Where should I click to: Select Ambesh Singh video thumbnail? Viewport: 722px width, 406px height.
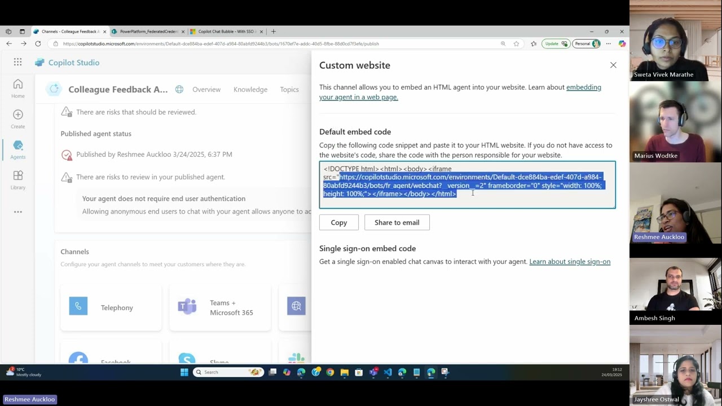676,284
